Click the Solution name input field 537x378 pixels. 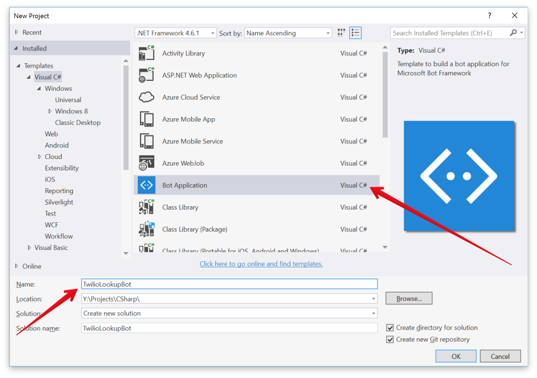pyautogui.click(x=229, y=328)
